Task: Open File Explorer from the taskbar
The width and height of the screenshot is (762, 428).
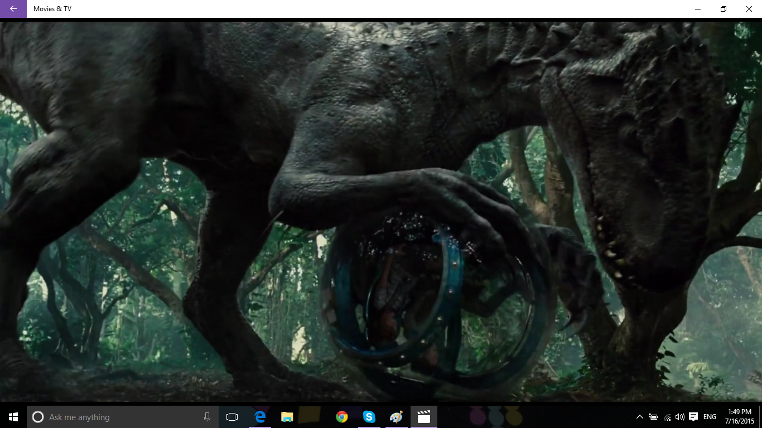Action: coord(287,417)
